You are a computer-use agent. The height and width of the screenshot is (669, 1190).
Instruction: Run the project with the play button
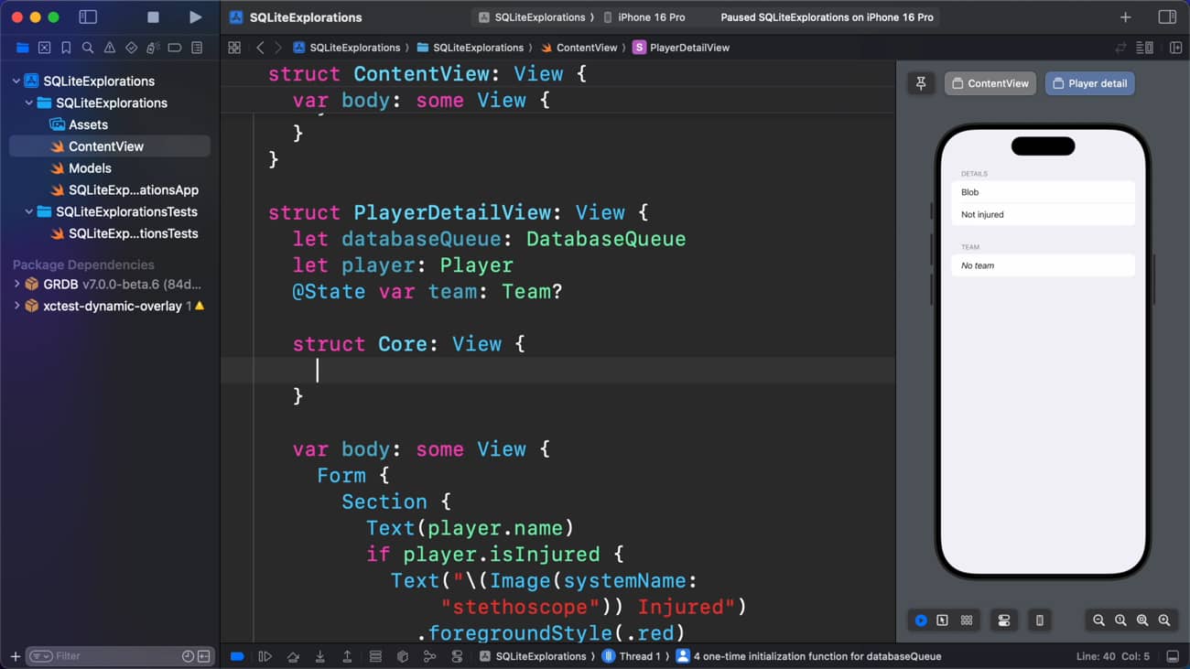point(195,17)
